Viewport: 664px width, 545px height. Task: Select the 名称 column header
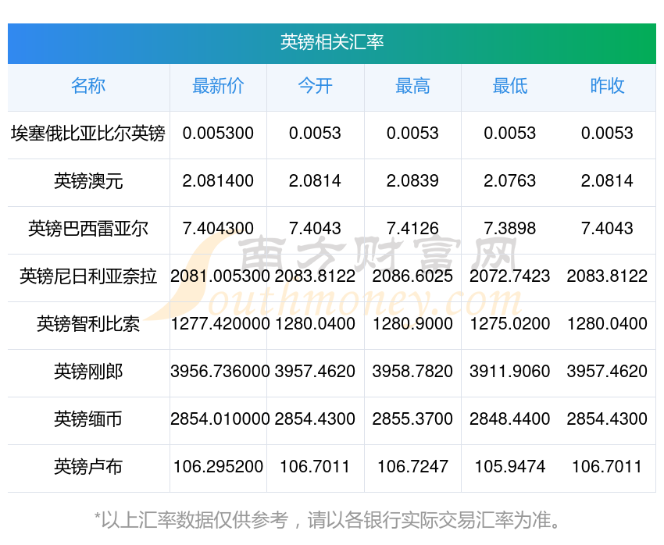(x=88, y=86)
